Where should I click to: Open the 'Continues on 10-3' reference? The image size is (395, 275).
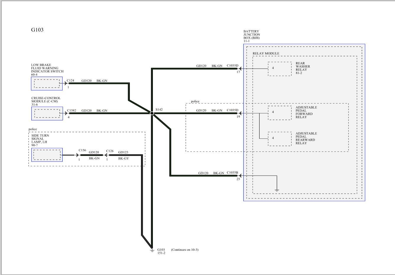[x=184, y=250]
